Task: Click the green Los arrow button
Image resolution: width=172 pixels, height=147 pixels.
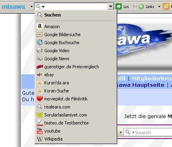Action: pyautogui.click(x=119, y=6)
